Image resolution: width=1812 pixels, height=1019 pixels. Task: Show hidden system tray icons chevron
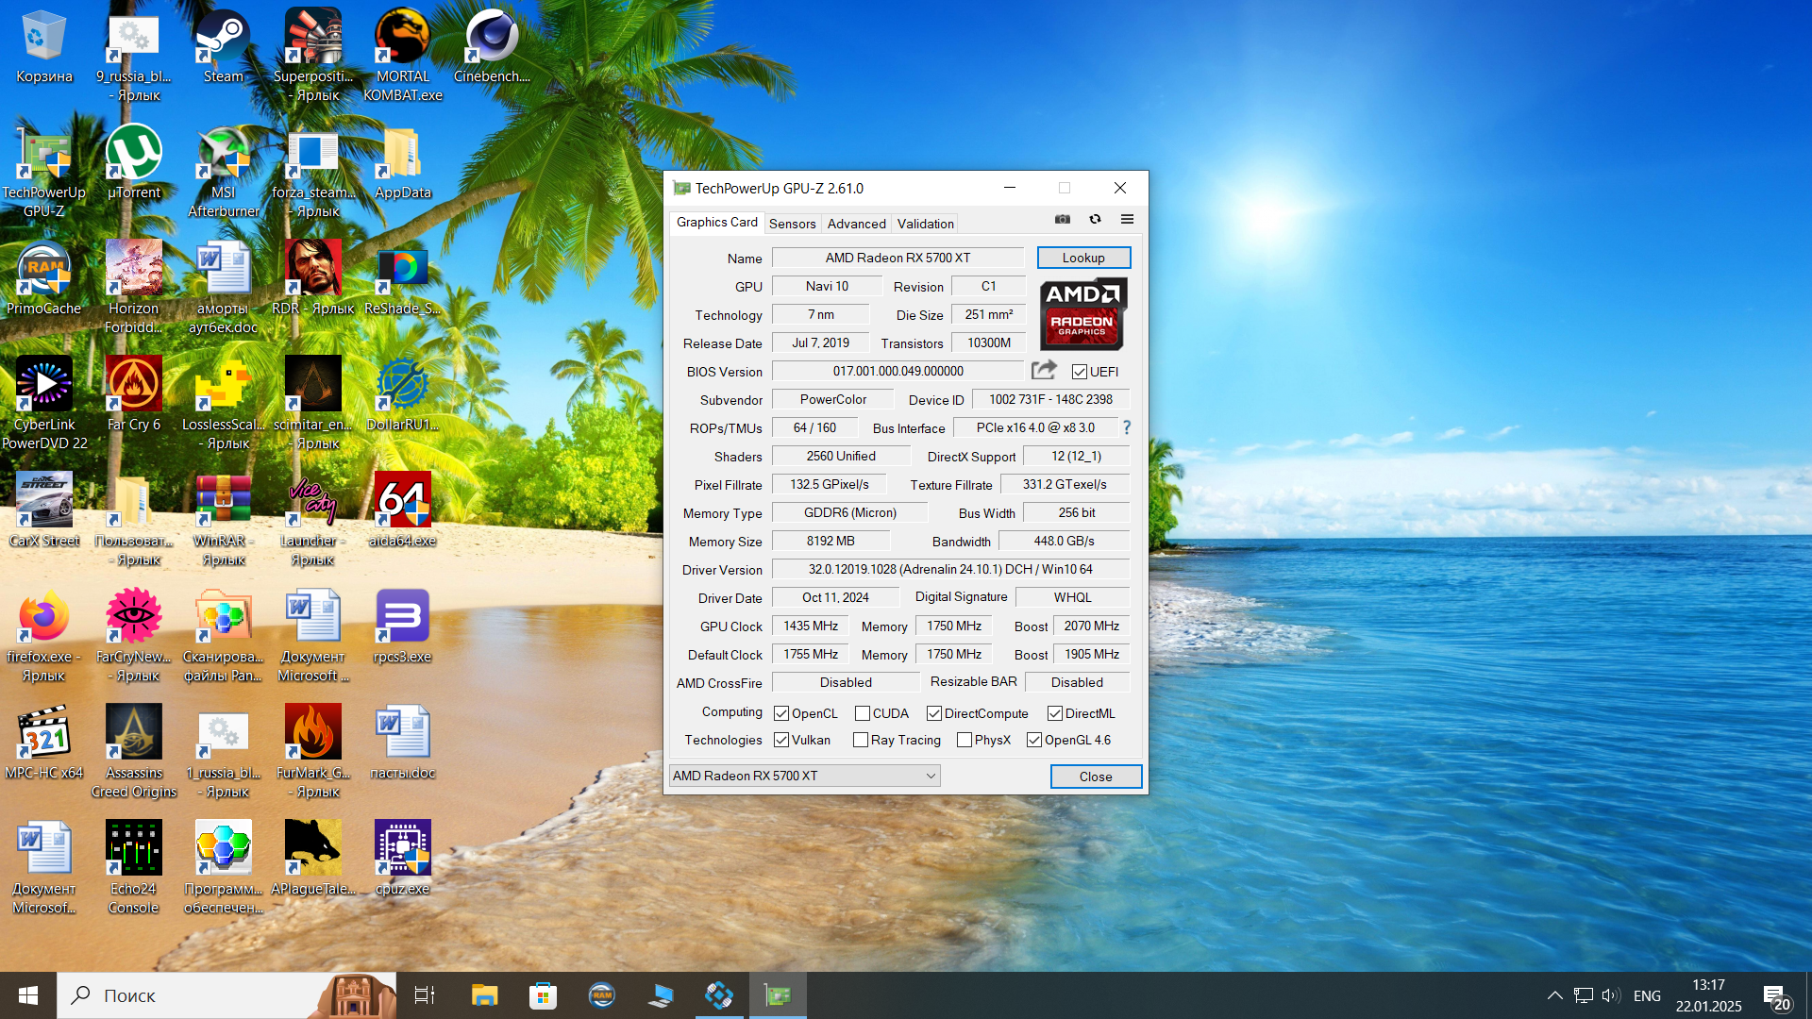pyautogui.click(x=1554, y=995)
